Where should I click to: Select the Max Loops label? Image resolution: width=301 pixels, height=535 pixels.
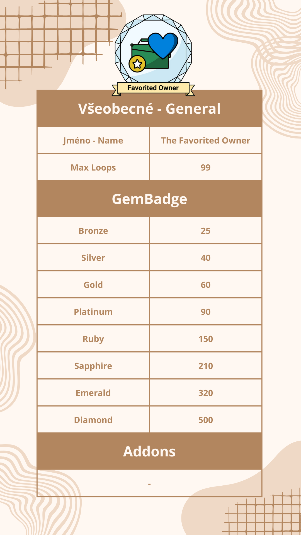click(x=93, y=167)
